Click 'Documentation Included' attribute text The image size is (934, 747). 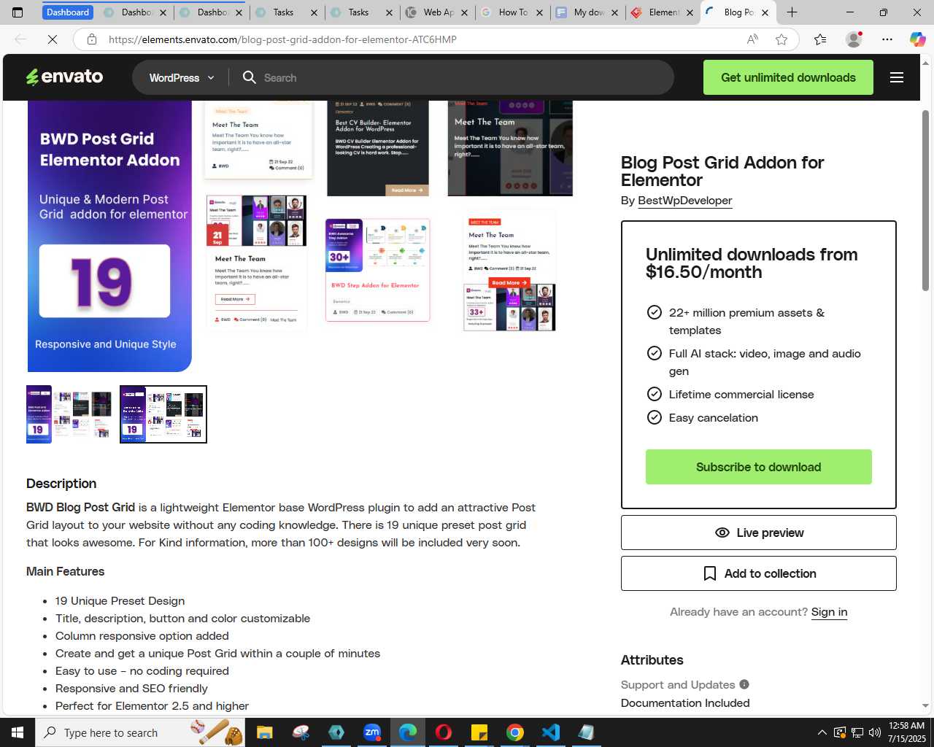pos(685,703)
